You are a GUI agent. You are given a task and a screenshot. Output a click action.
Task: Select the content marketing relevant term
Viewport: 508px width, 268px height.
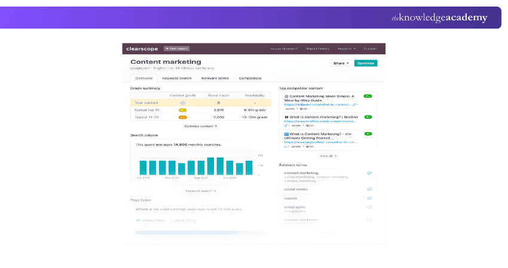click(301, 173)
